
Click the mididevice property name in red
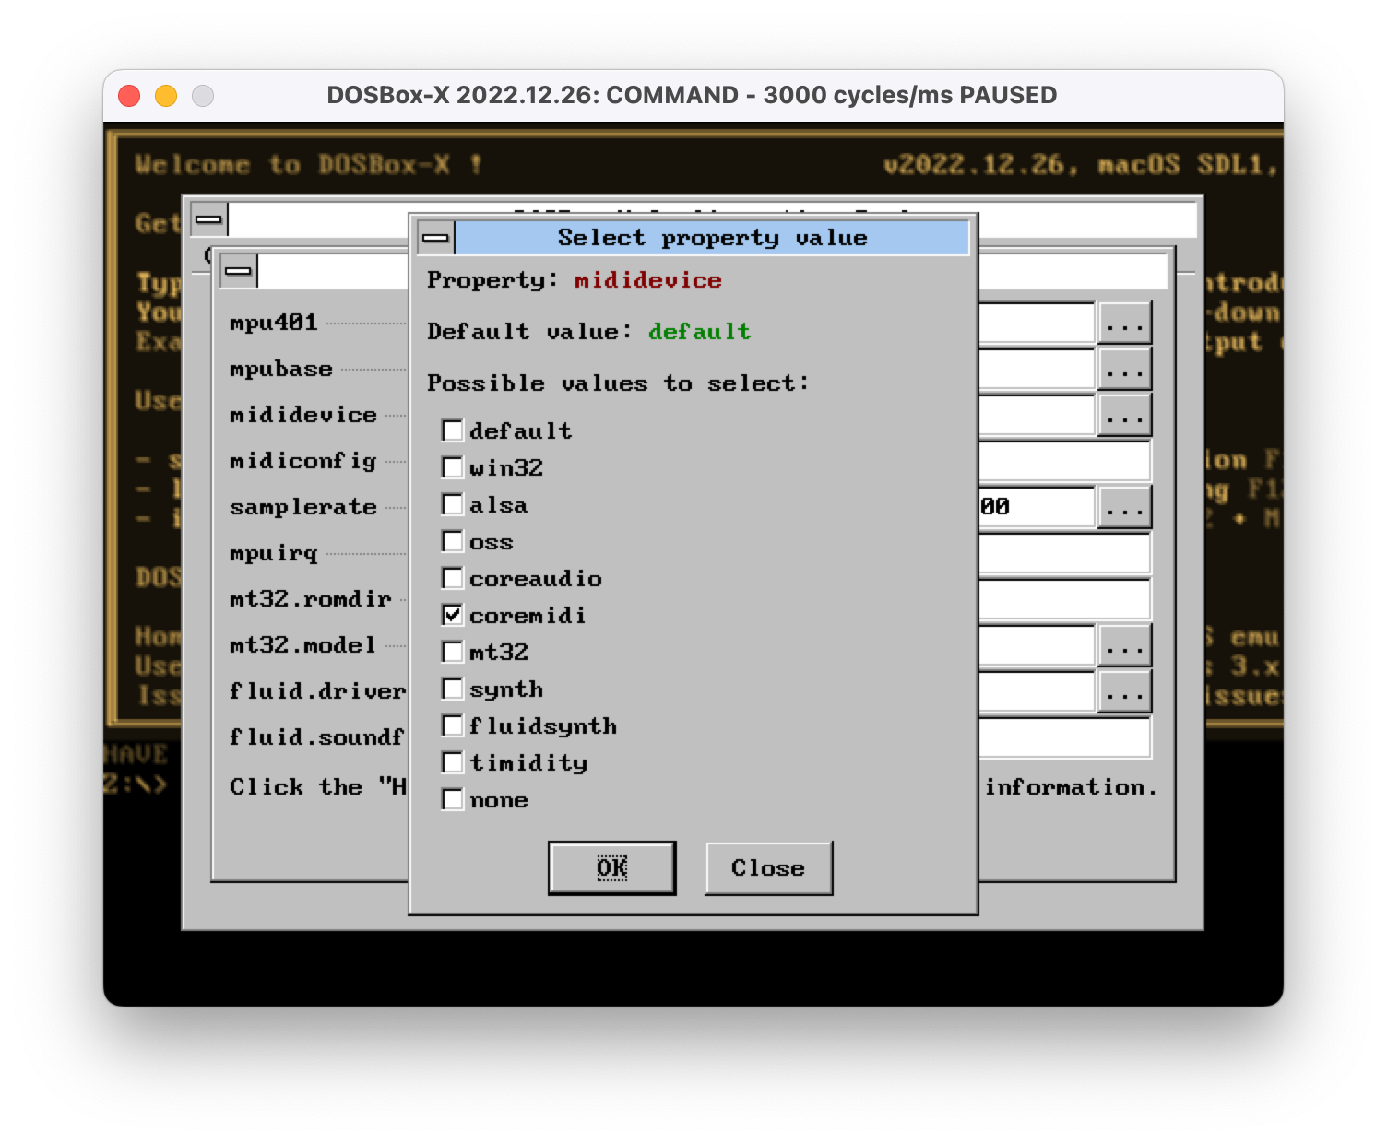tap(647, 280)
